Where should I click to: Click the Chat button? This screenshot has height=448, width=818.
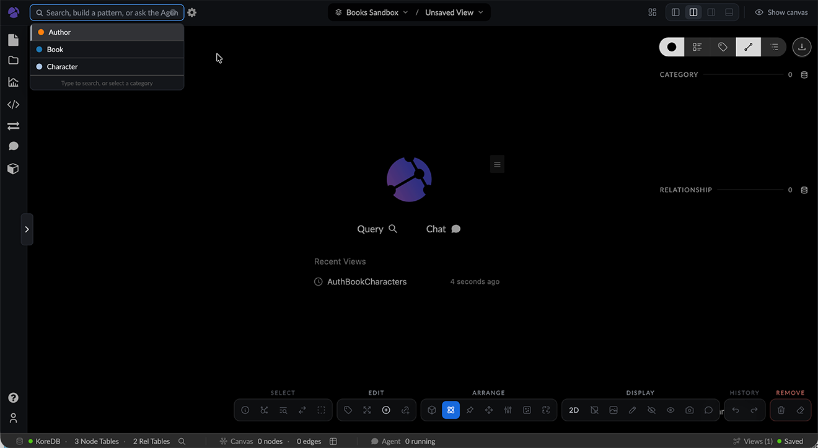point(443,229)
